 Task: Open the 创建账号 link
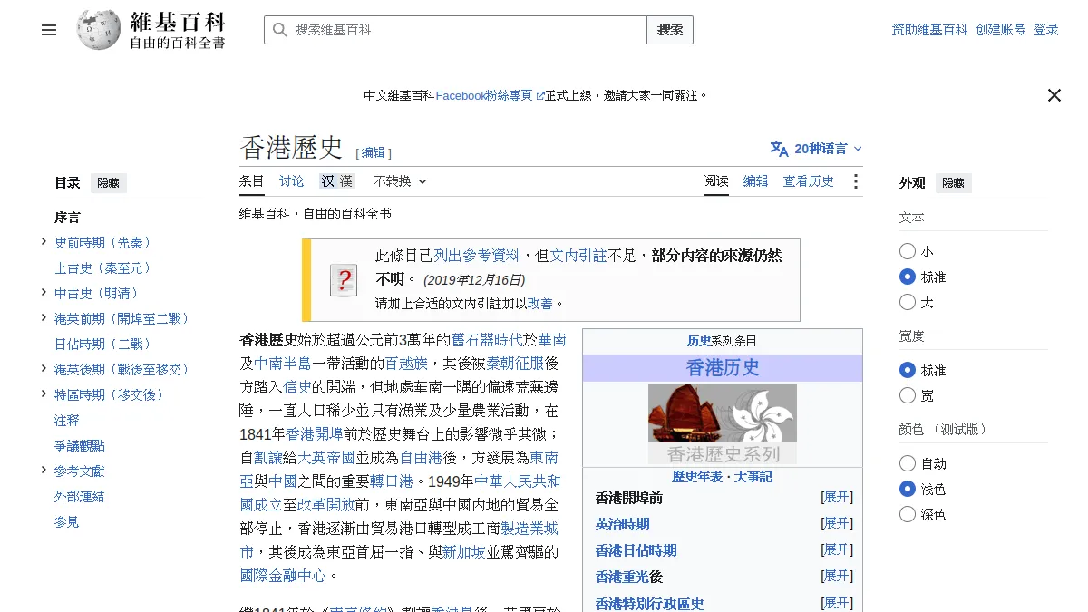click(x=1001, y=30)
